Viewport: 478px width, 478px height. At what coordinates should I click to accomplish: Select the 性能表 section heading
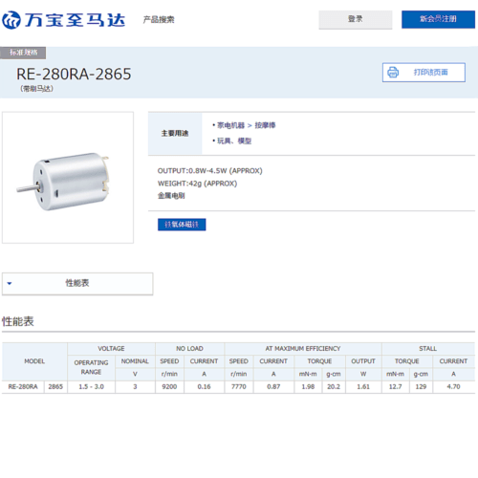(18, 321)
